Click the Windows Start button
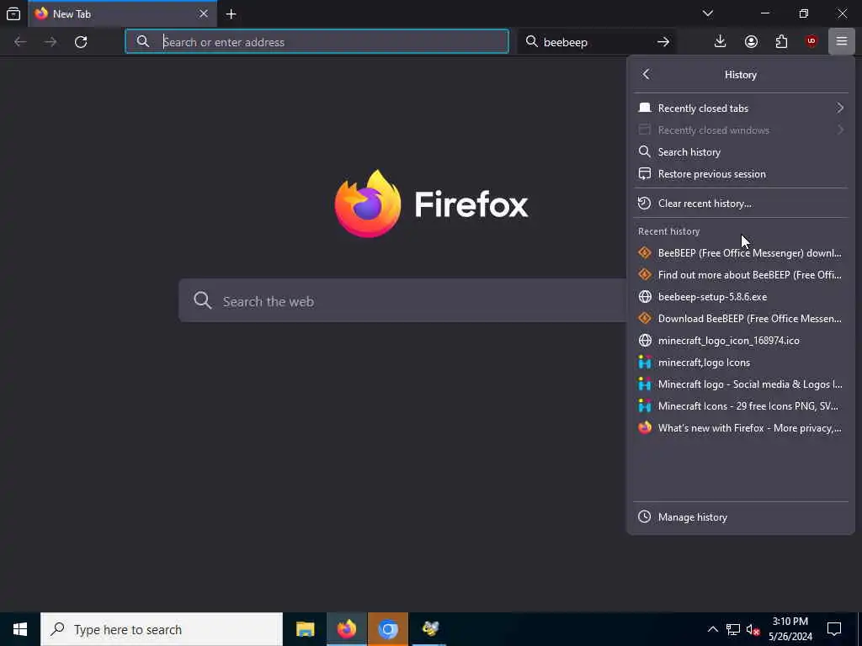Screen dimensions: 862x646 20,629
